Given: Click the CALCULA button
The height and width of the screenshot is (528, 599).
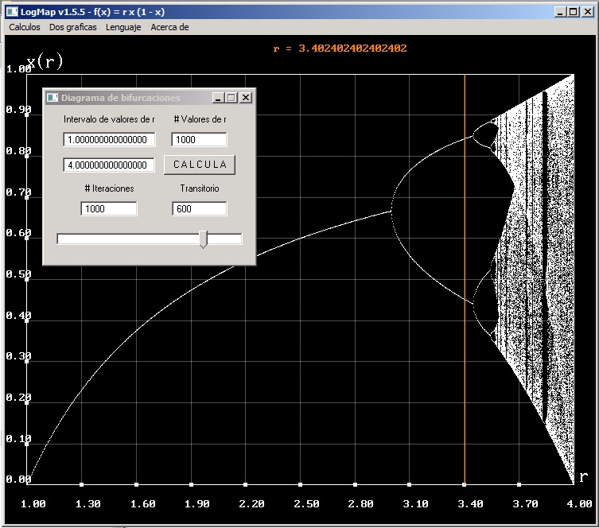Looking at the screenshot, I should [200, 165].
